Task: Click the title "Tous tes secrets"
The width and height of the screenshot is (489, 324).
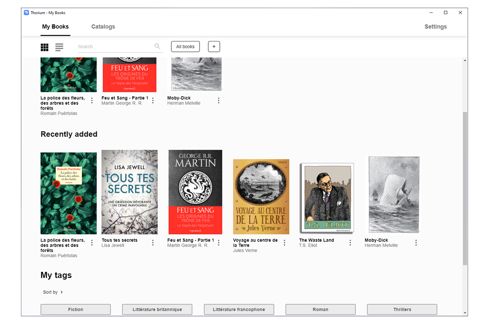Action: (119, 240)
